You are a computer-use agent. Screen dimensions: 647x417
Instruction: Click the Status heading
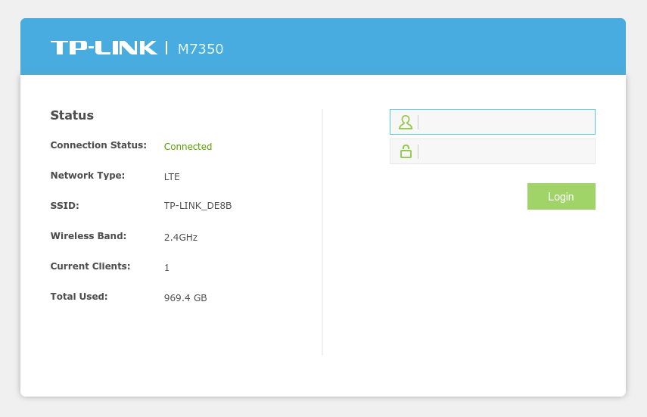tap(72, 116)
